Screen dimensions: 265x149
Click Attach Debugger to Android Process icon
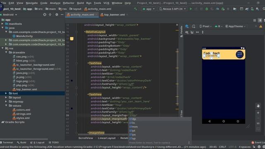(223, 9)
